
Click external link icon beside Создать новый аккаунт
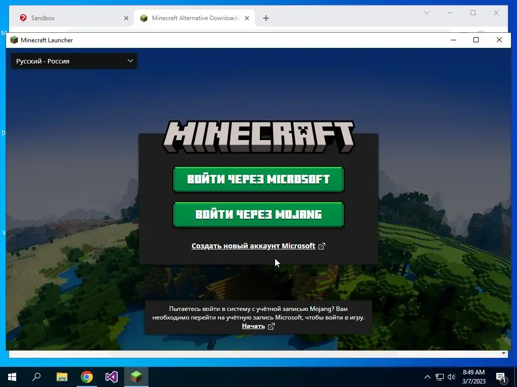(x=322, y=246)
